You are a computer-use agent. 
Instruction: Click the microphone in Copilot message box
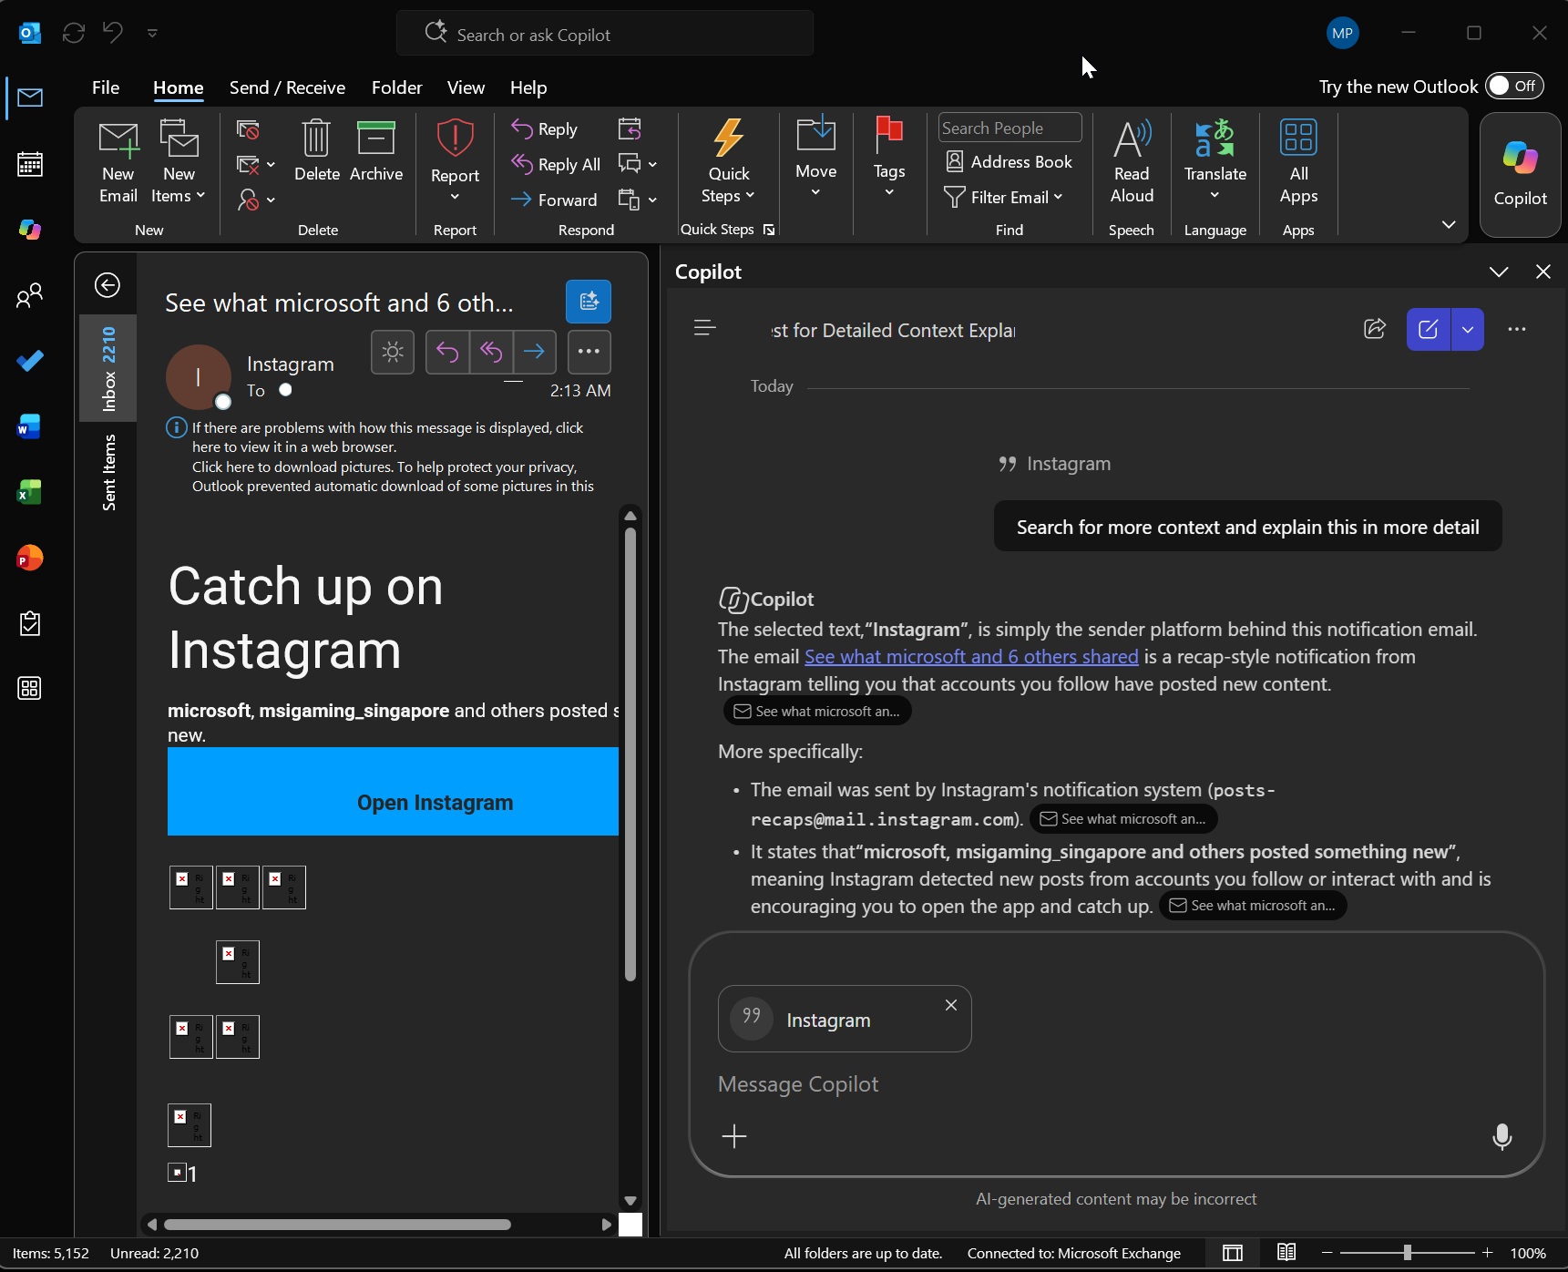(x=1502, y=1136)
